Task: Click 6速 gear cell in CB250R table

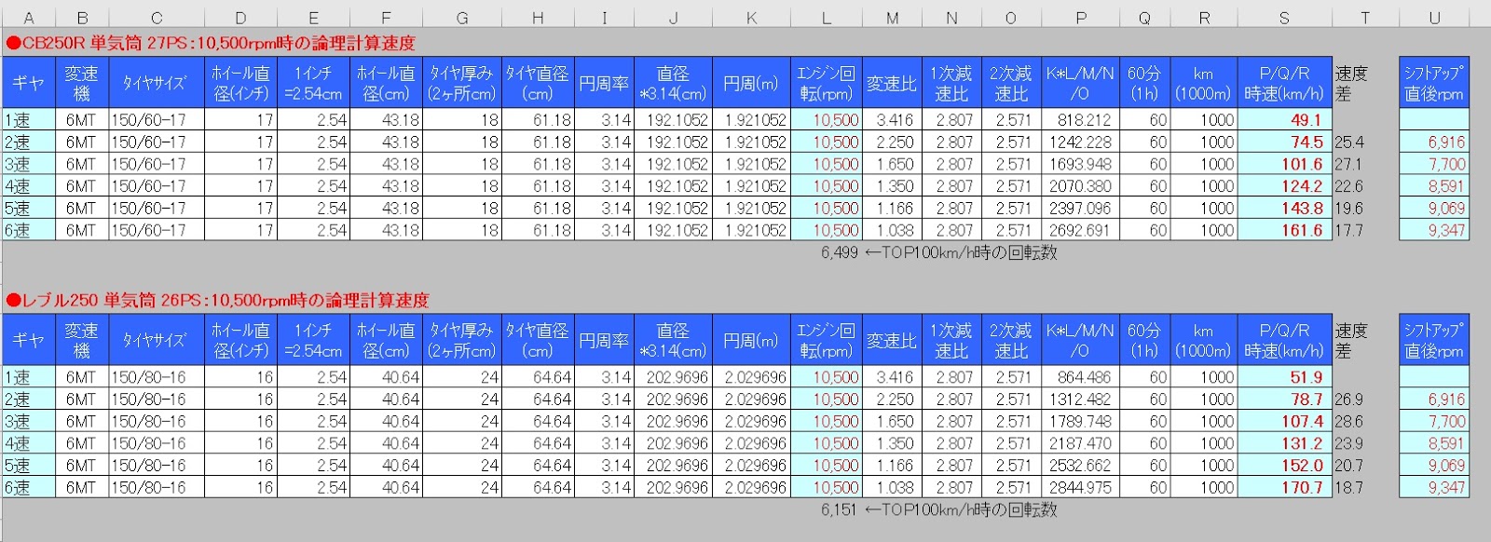Action: [28, 230]
